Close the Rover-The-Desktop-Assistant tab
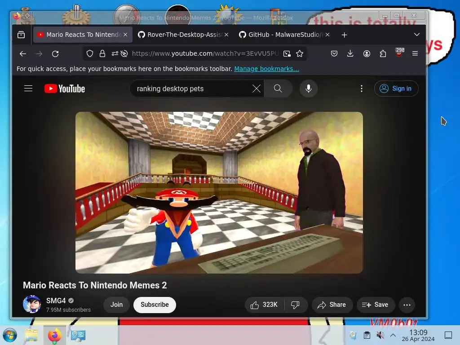Screen dimensions: 460x345 (x=226, y=35)
